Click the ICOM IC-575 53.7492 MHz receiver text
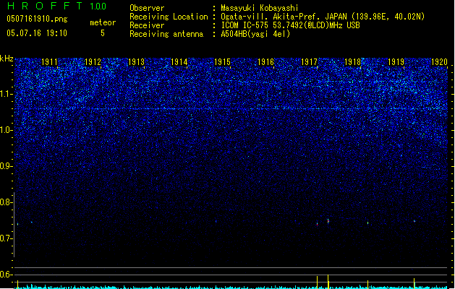455x289 pixels. click(x=290, y=25)
